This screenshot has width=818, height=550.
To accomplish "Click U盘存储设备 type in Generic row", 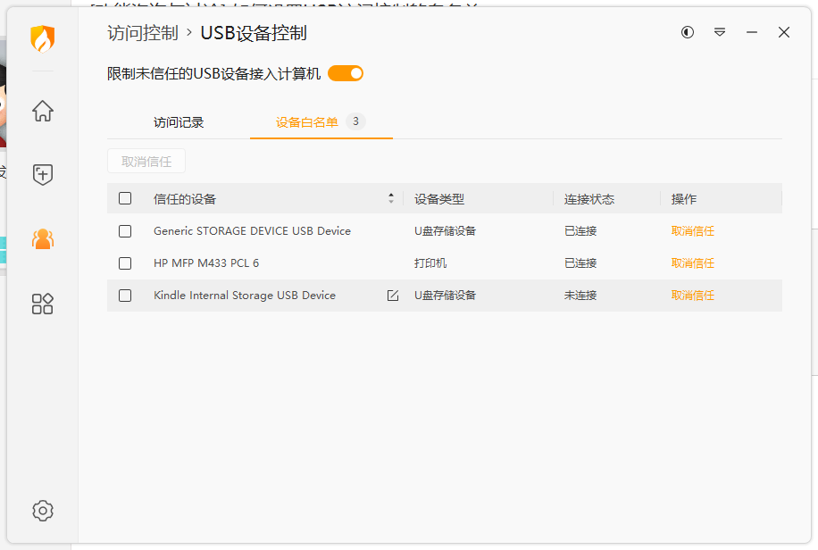I will tap(445, 231).
